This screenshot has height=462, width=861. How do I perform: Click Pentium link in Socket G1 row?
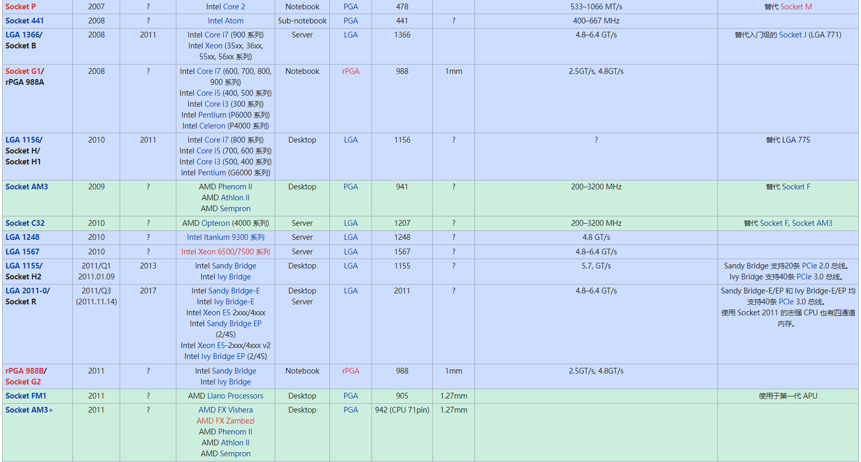click(x=212, y=115)
